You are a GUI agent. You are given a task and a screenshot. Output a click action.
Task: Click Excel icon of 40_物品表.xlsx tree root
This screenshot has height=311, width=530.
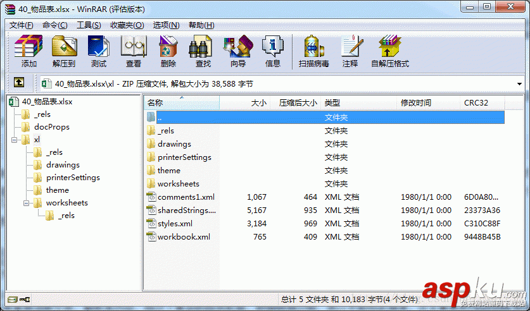tap(14, 102)
